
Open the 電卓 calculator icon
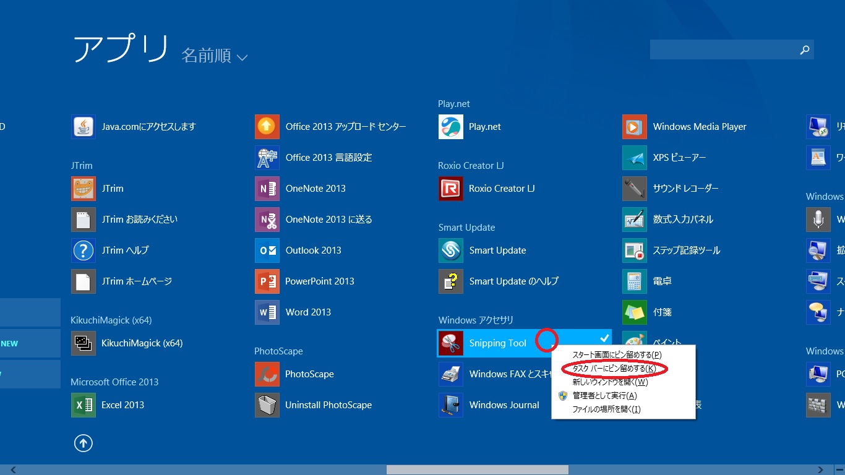pos(635,281)
